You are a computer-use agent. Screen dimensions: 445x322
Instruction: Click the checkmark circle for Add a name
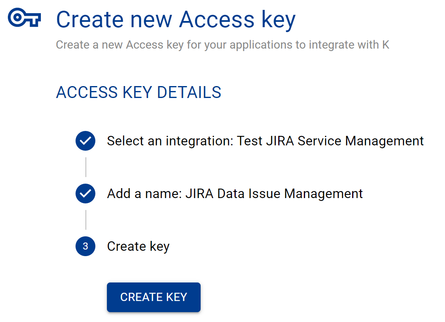85,194
